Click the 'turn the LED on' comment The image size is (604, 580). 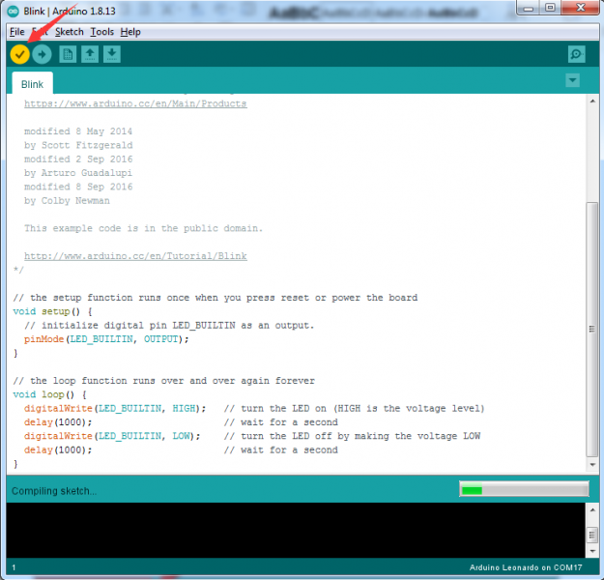(354, 409)
